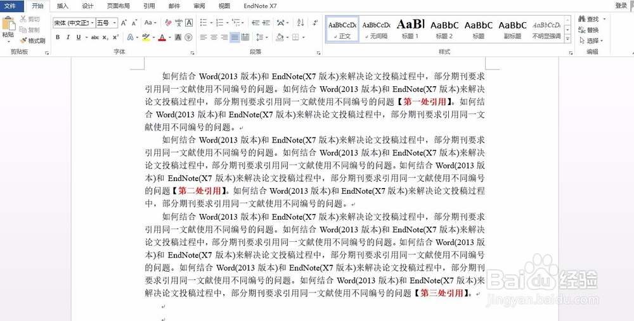
Task: Expand the bullet list dropdown arrow
Action: [211, 23]
